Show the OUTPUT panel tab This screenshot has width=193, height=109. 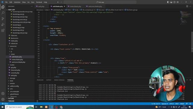(49, 80)
